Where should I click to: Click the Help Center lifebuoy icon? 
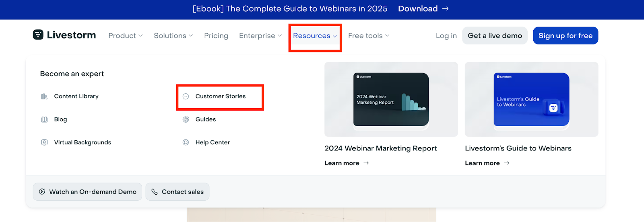tap(186, 142)
